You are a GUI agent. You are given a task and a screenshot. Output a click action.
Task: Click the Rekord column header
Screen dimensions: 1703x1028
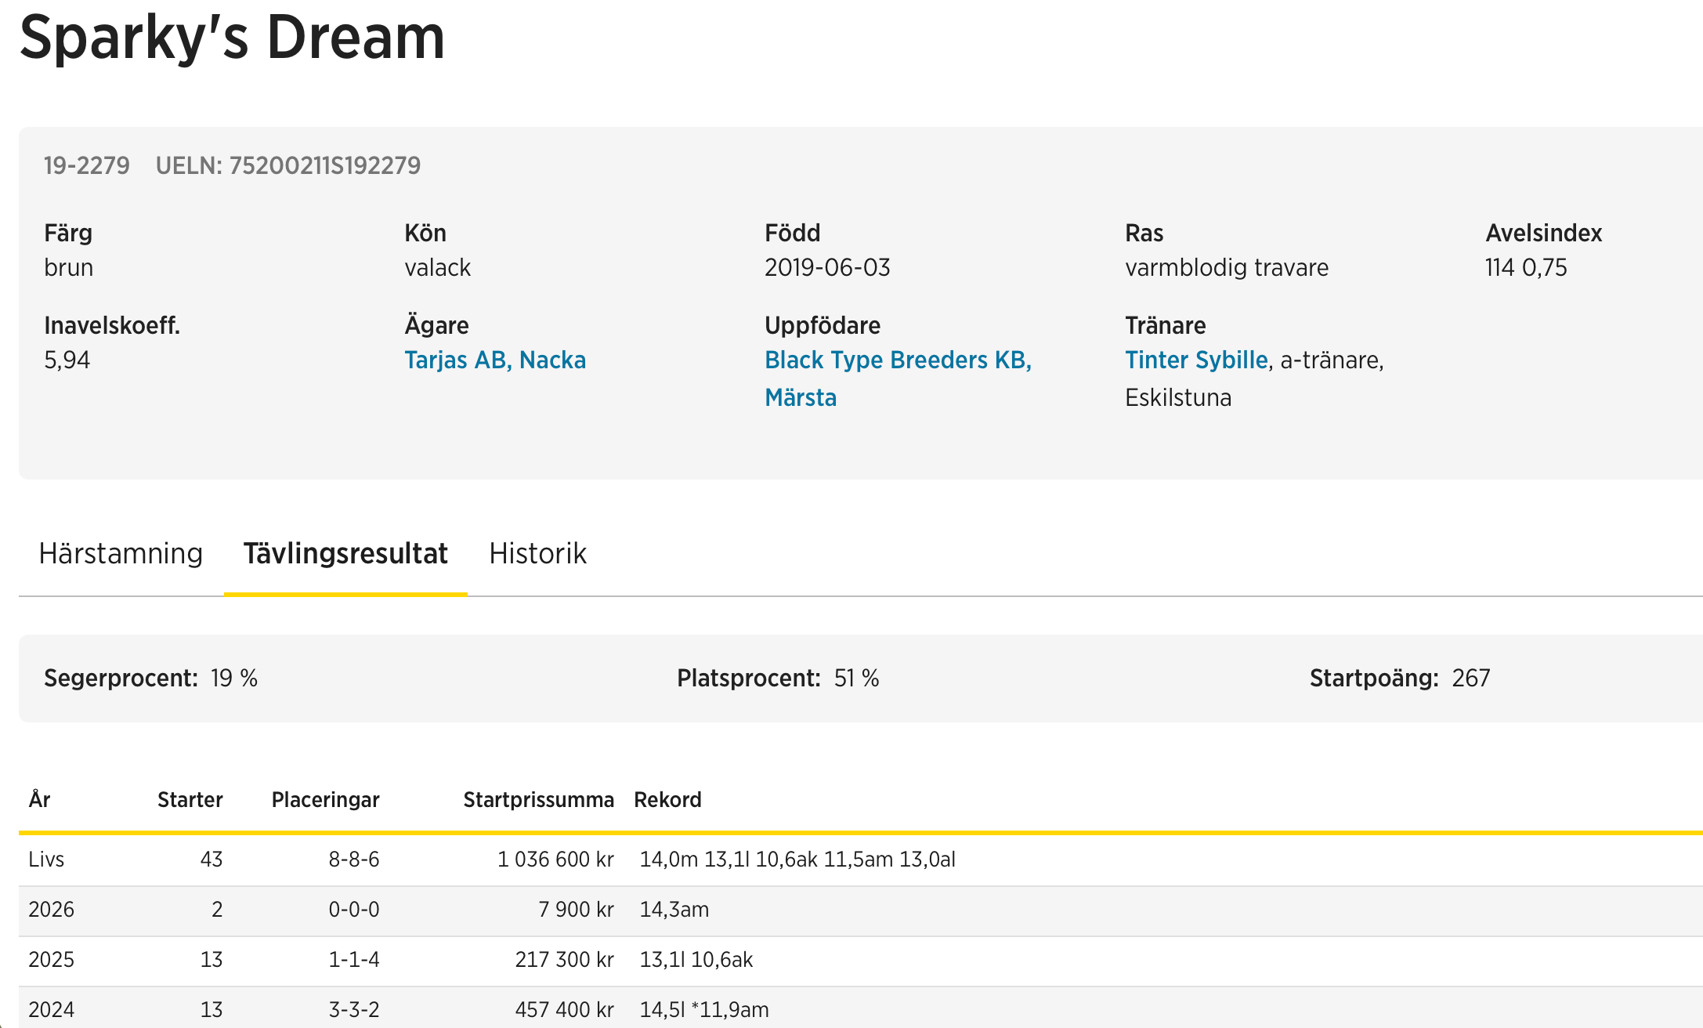click(x=667, y=800)
